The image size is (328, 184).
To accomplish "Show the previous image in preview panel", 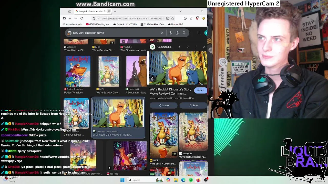I will tap(180, 47).
